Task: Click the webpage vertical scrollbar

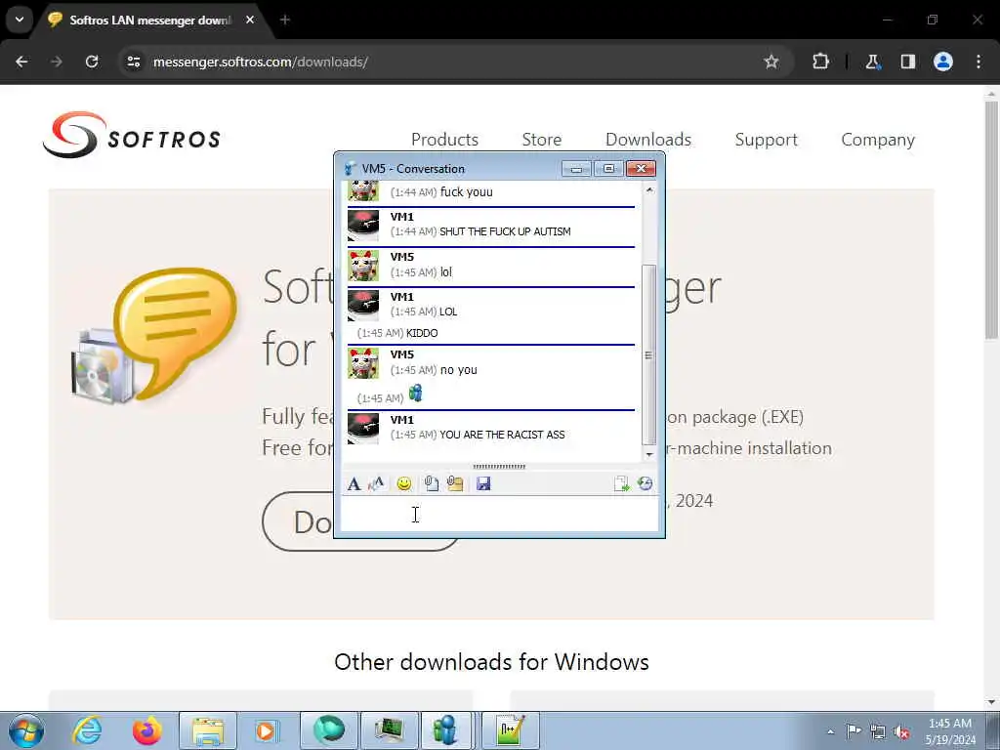Action: click(991, 220)
